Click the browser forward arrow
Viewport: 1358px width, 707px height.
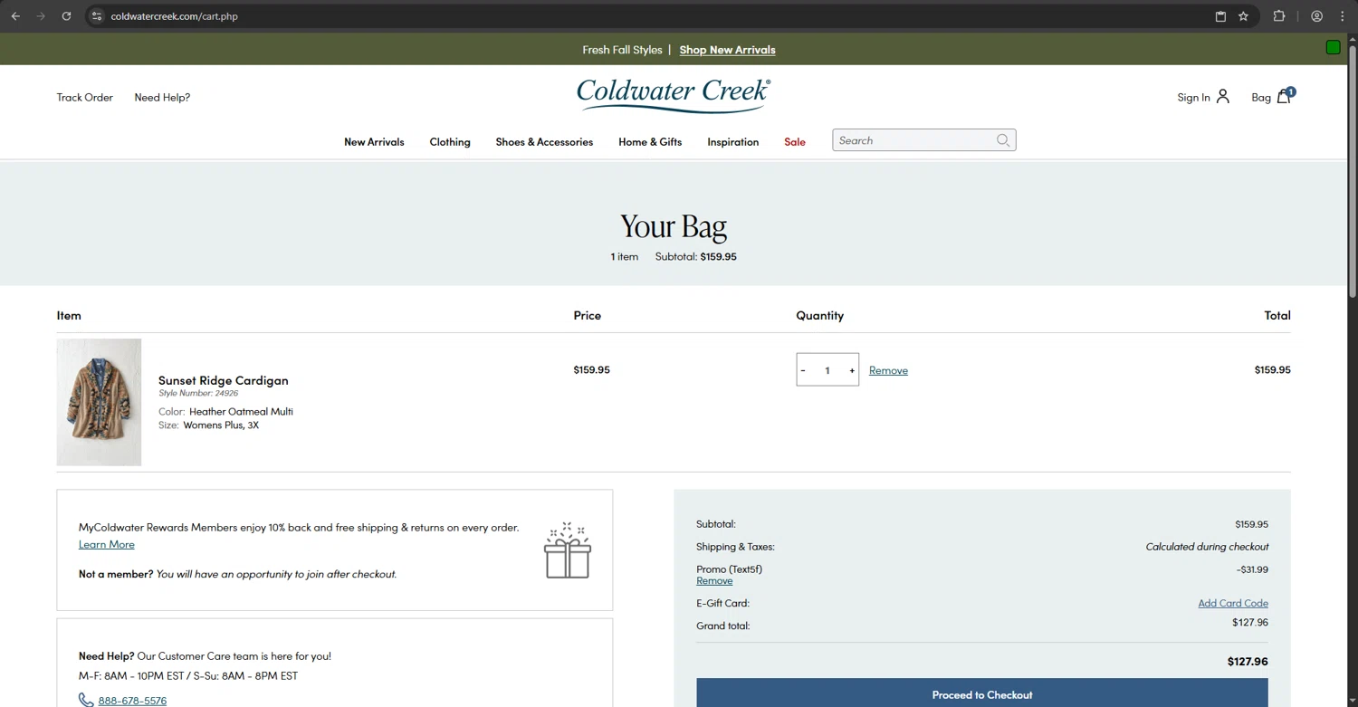[41, 16]
